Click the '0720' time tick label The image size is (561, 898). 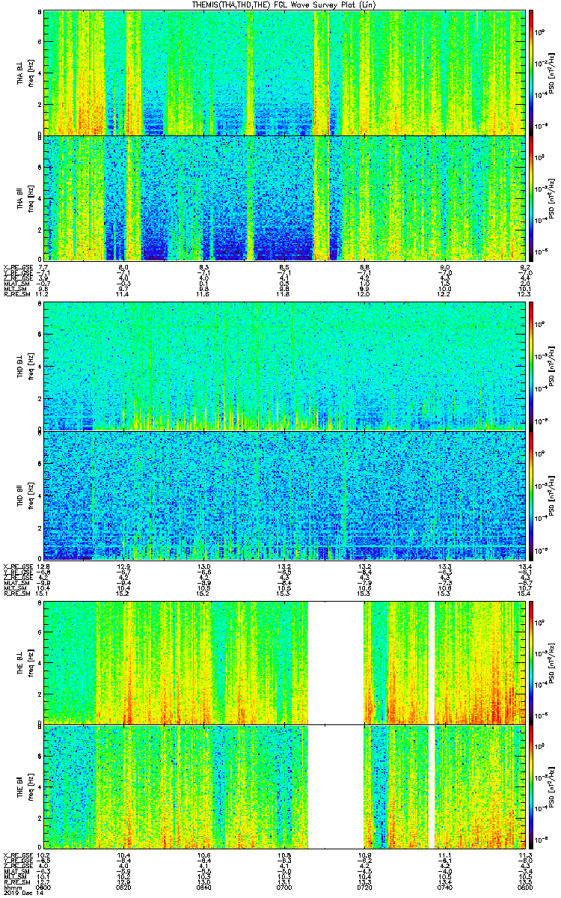pos(364,888)
